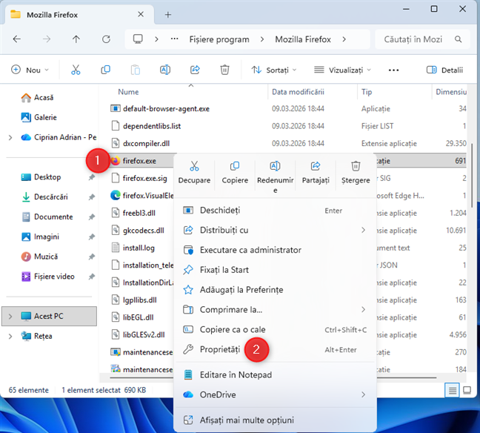Screen dimensions: 480x433
Task: Go up one folder level
Action: (76, 39)
